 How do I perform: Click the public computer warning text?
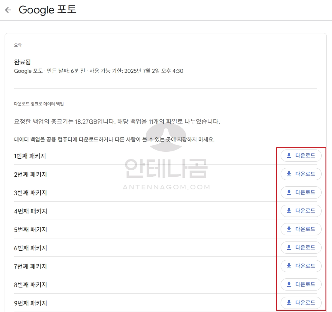[x=114, y=140]
